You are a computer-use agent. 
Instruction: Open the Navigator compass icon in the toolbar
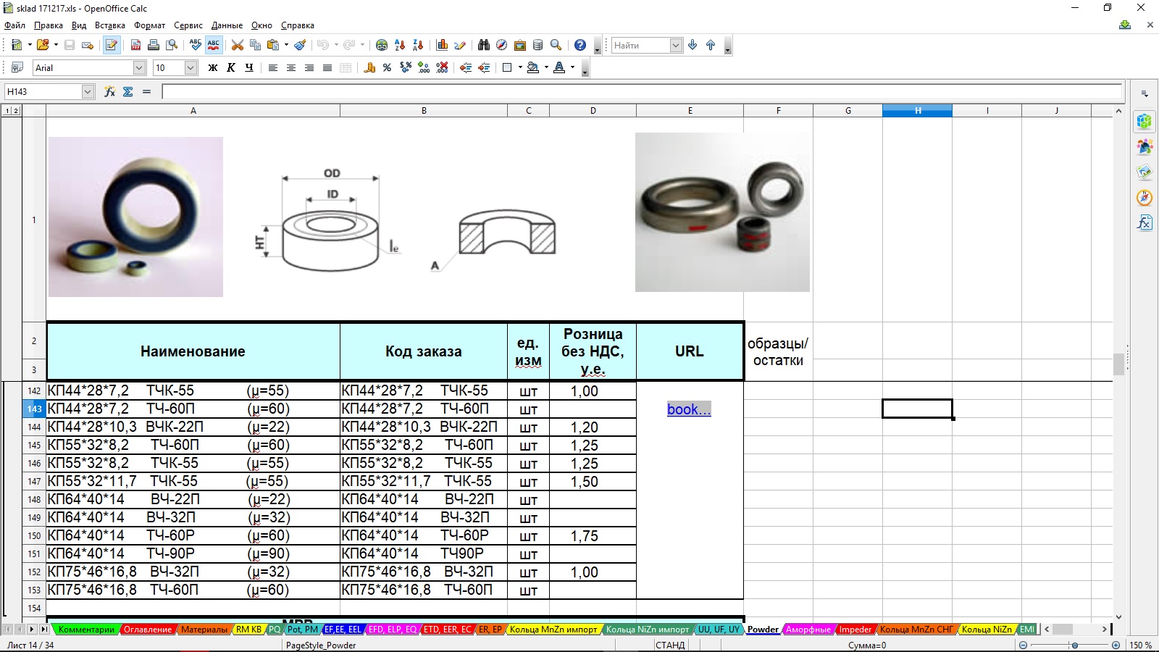pyautogui.click(x=501, y=45)
